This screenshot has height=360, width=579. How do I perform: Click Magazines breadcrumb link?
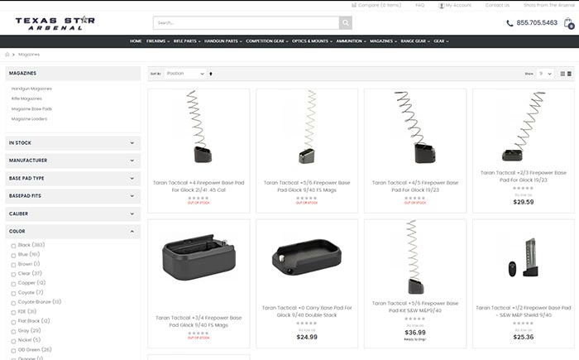[29, 55]
